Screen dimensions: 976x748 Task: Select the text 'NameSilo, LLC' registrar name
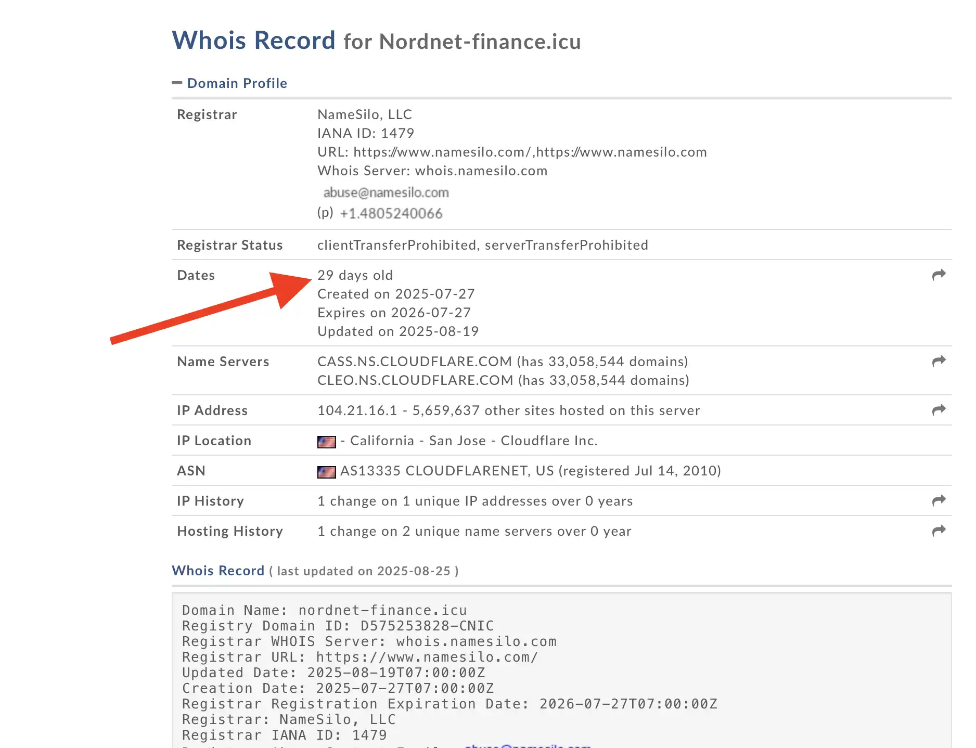pos(365,114)
